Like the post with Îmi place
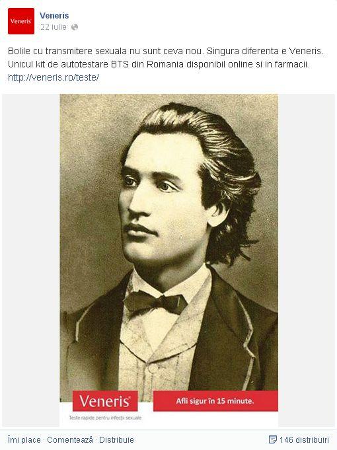This screenshot has height=450, width=337. pos(24,440)
